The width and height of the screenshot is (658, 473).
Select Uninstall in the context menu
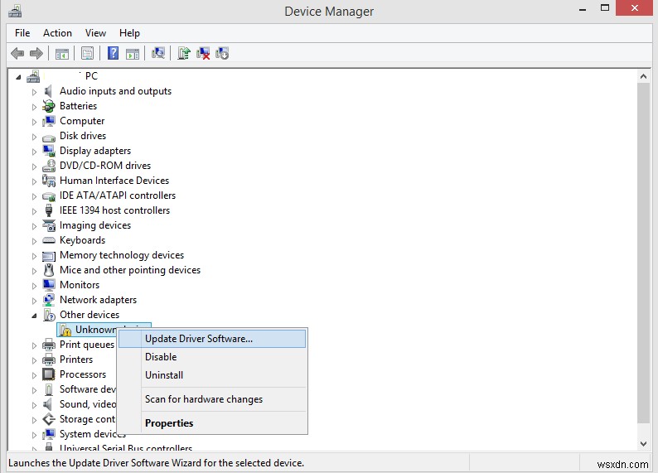point(164,375)
